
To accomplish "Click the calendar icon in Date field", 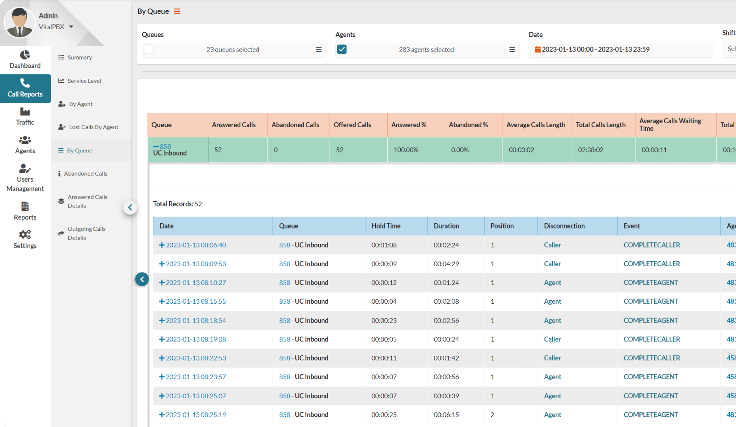I will pyautogui.click(x=537, y=50).
